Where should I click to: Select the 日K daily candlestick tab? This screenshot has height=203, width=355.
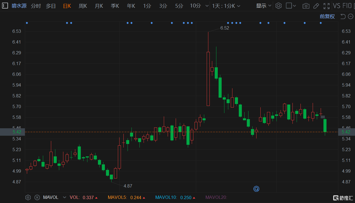[x=67, y=6]
